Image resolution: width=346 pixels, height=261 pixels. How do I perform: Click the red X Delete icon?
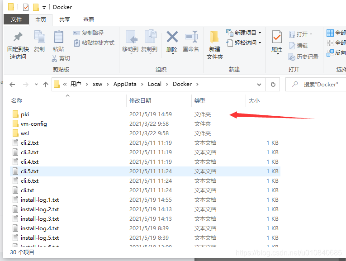point(172,37)
